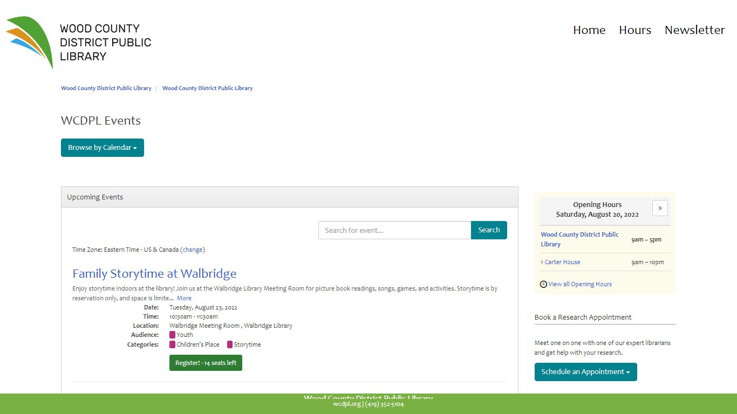
Task: Open Family Storytime at Walbridge event title
Action: coord(154,274)
